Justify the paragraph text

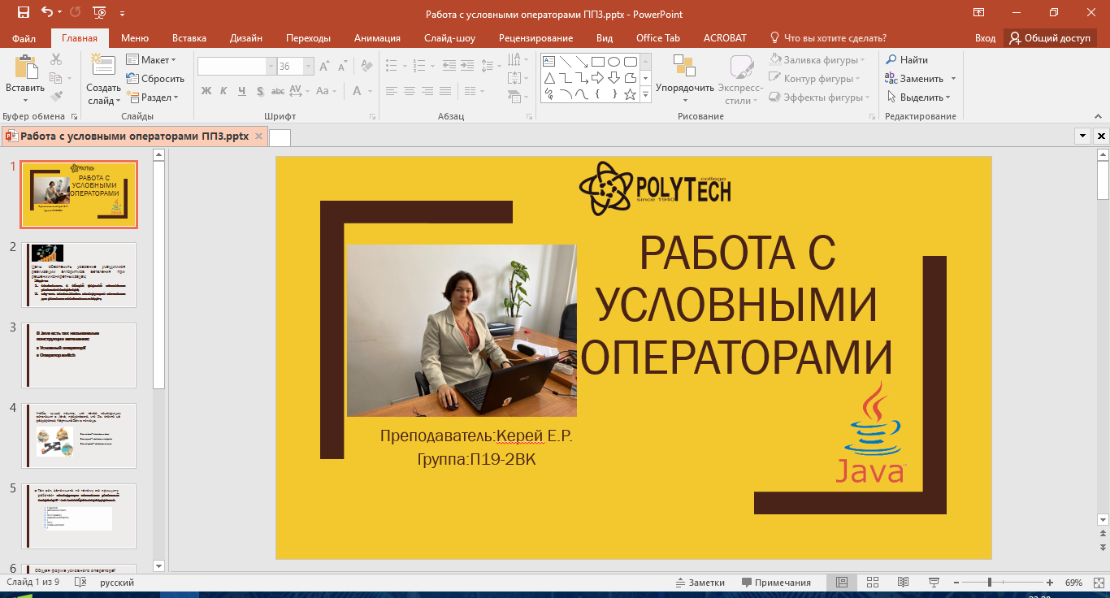(x=445, y=91)
